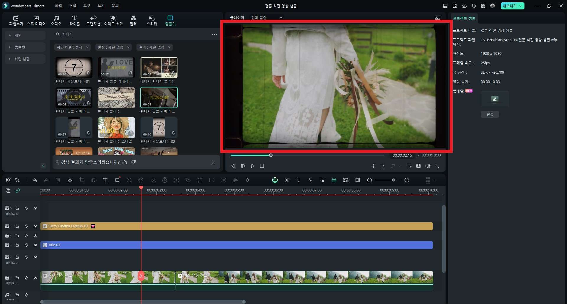
Task: Open the 클립 제한 없음 dropdown
Action: (x=114, y=47)
